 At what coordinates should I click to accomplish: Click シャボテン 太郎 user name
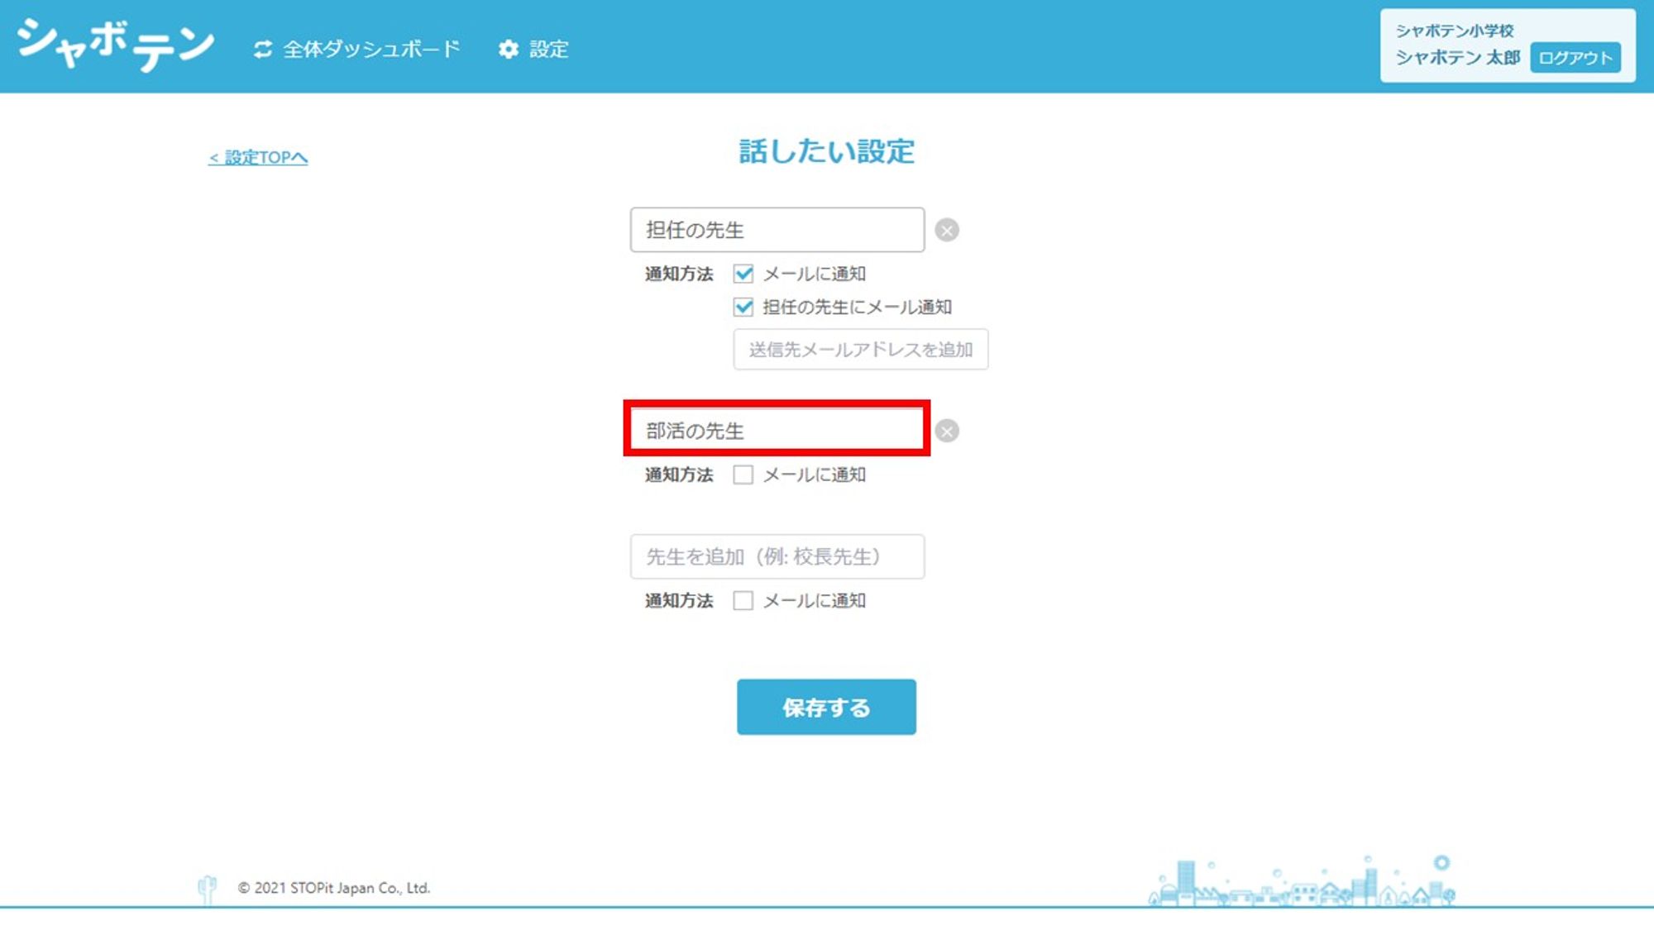tap(1458, 58)
